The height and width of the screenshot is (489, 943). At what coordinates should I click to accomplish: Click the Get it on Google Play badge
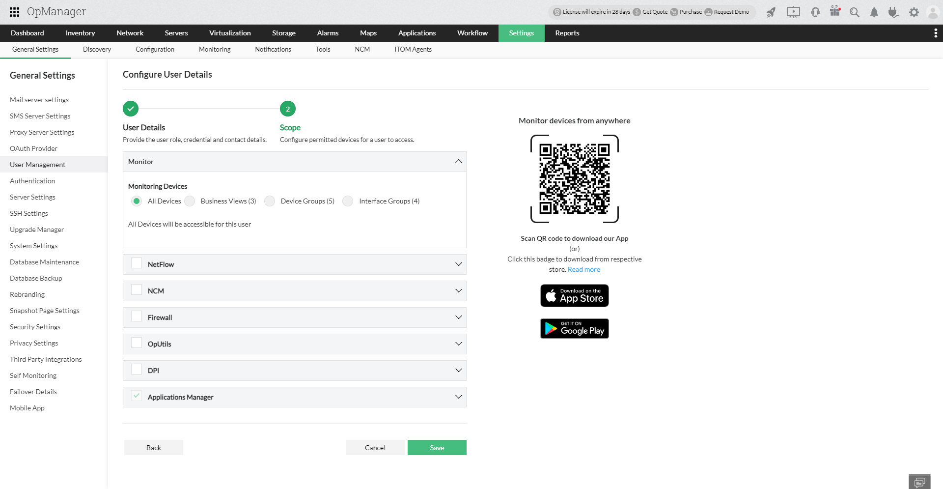(575, 328)
